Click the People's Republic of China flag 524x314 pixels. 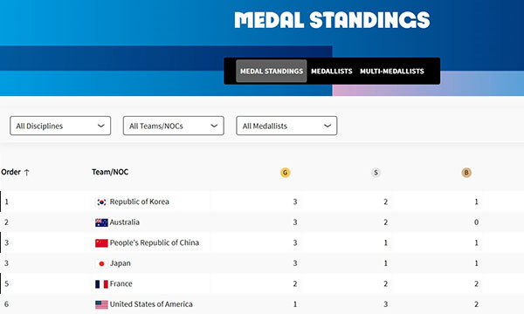tap(101, 243)
